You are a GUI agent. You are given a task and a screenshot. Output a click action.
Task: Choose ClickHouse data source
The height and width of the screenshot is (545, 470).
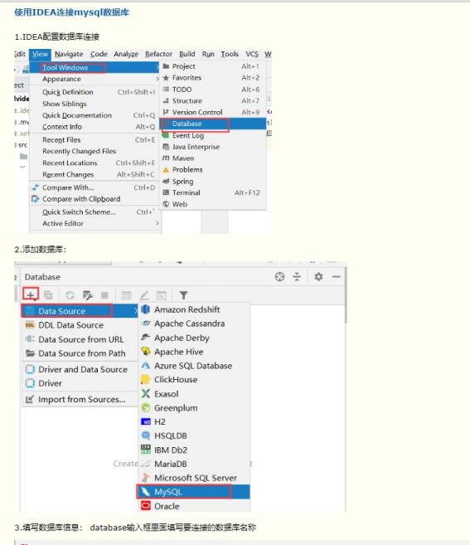[x=194, y=380]
